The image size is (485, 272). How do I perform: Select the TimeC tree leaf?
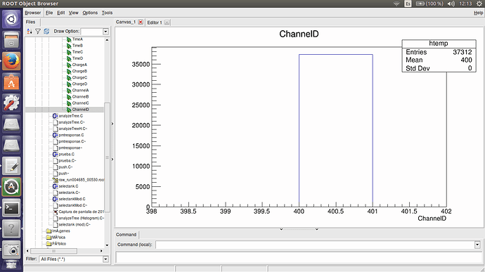[x=77, y=52]
